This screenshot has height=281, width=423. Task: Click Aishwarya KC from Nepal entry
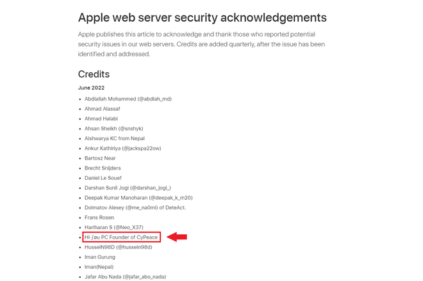pyautogui.click(x=115, y=138)
